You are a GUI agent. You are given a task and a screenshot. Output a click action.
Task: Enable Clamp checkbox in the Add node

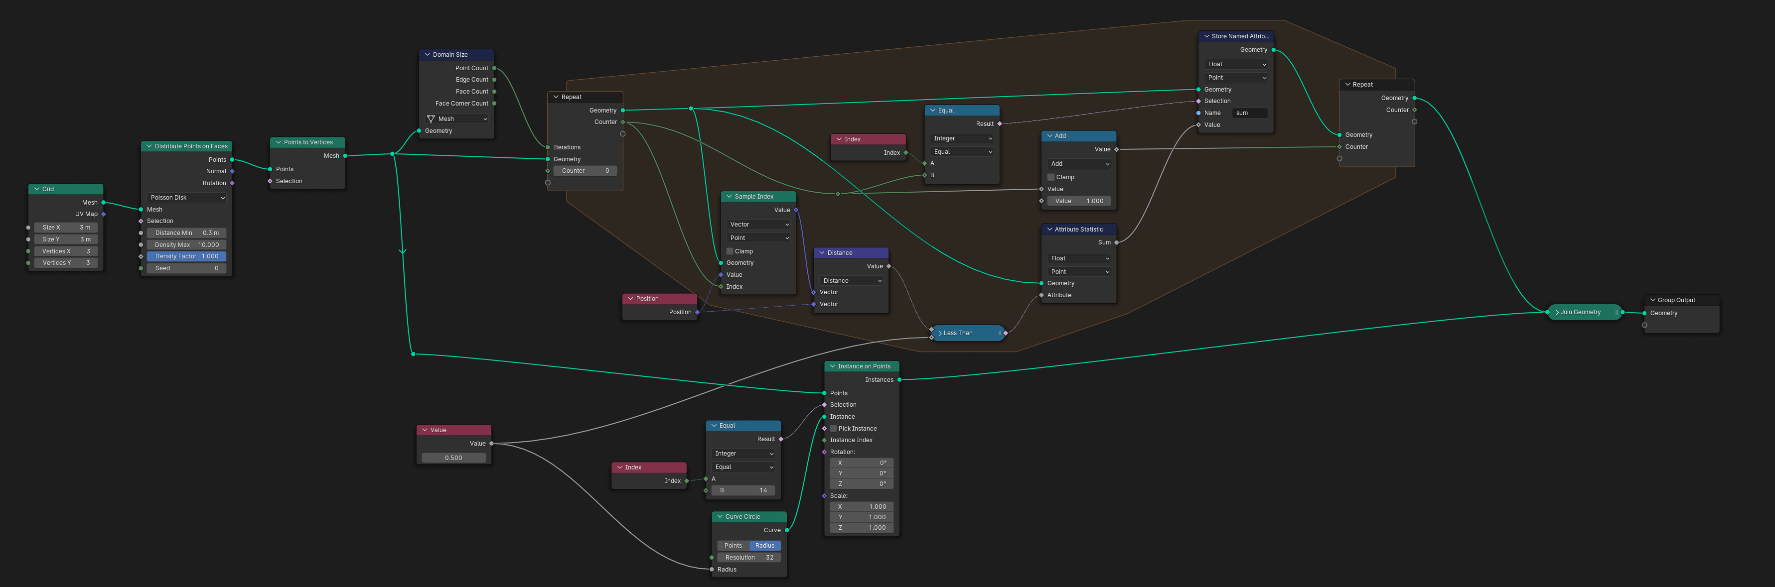click(x=1051, y=178)
